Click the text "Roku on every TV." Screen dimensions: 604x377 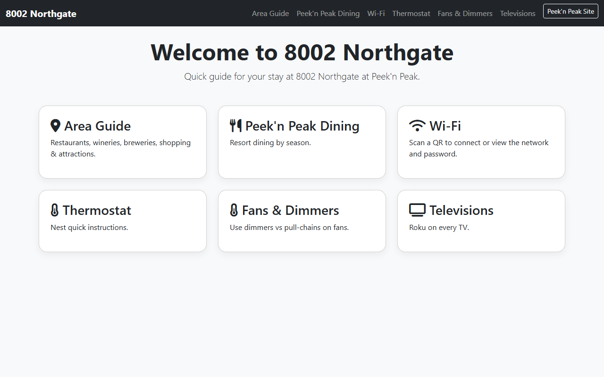click(x=439, y=227)
